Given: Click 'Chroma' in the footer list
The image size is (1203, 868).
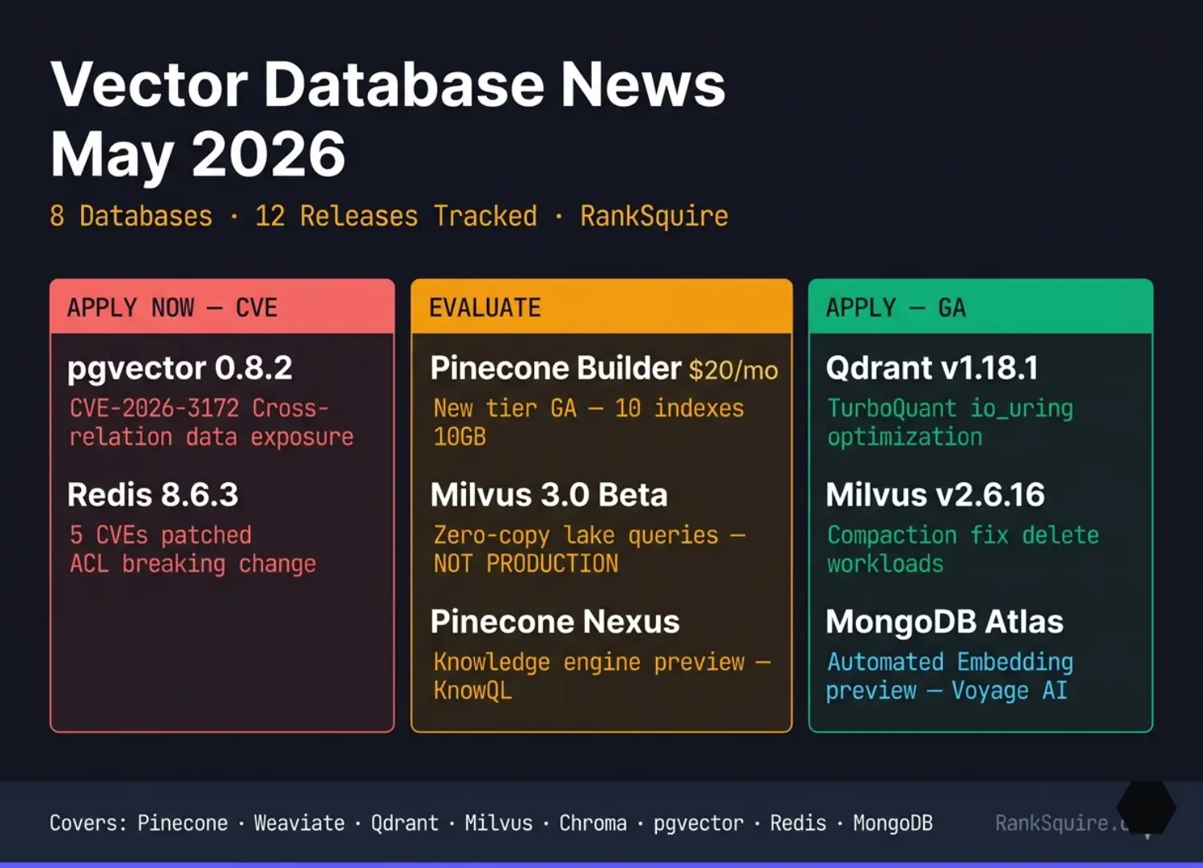Looking at the screenshot, I should 593,823.
